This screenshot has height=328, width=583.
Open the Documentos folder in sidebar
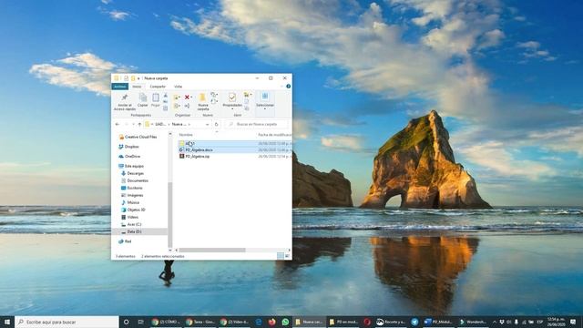135,180
